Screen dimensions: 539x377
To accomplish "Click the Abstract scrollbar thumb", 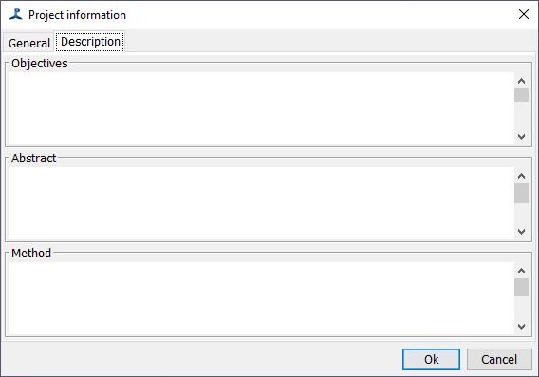I will (522, 194).
